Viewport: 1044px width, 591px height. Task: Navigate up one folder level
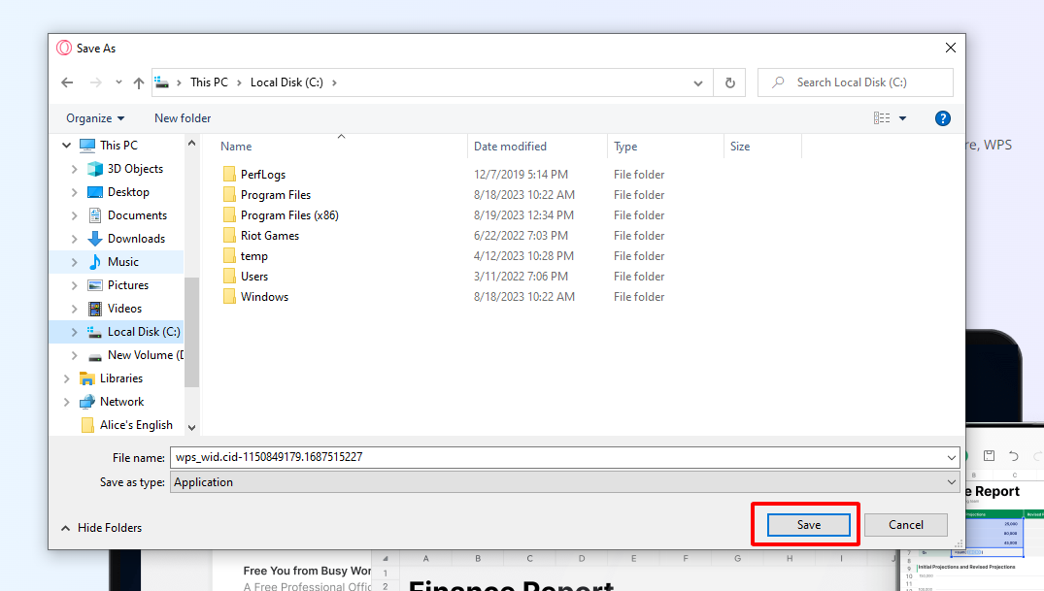pyautogui.click(x=138, y=82)
